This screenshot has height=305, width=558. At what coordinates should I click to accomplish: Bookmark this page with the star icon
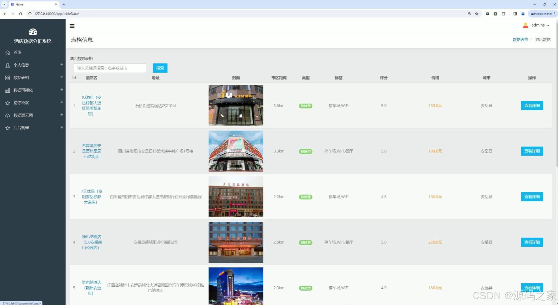(477, 14)
